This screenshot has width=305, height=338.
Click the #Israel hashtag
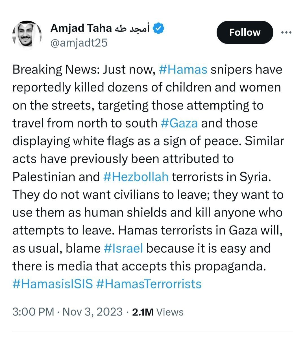coord(123,248)
